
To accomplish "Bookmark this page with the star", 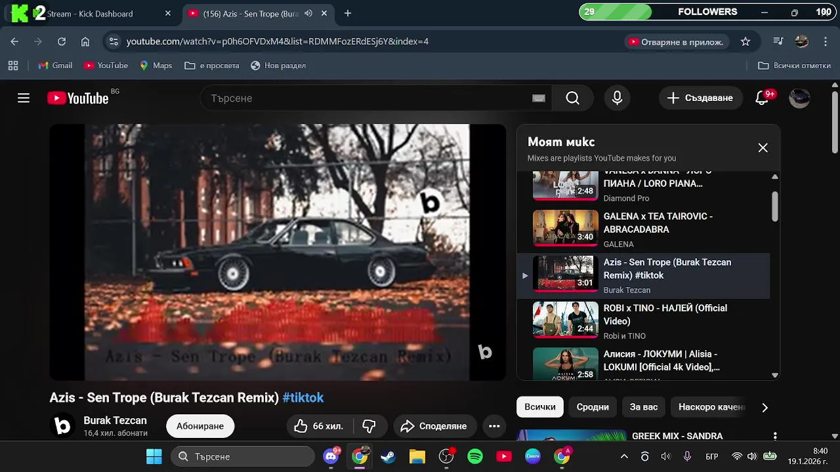I will point(745,41).
